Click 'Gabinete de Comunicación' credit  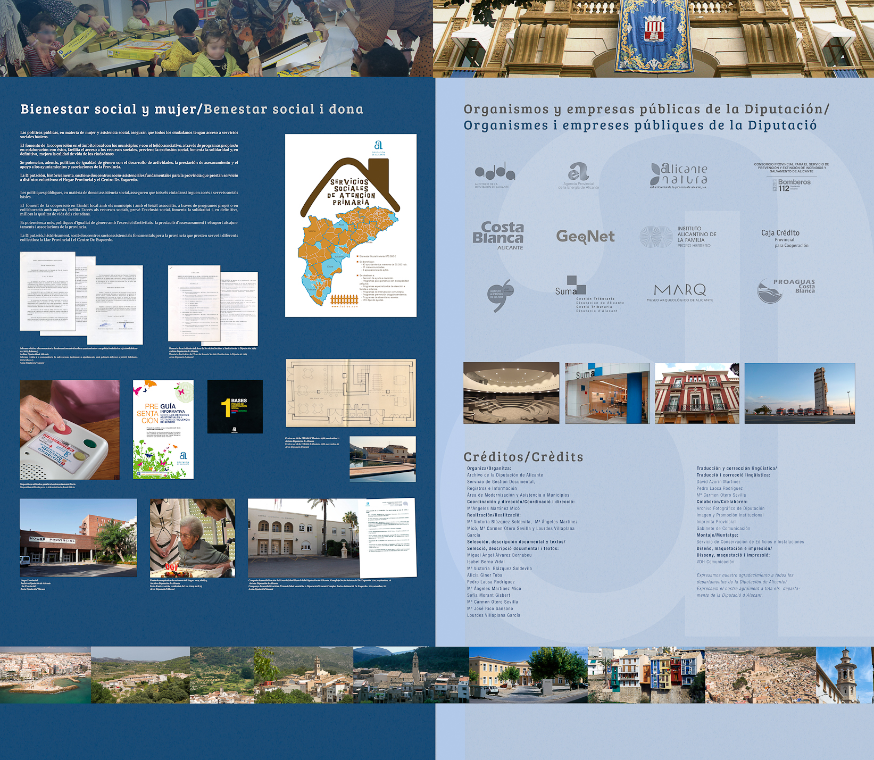coord(723,529)
